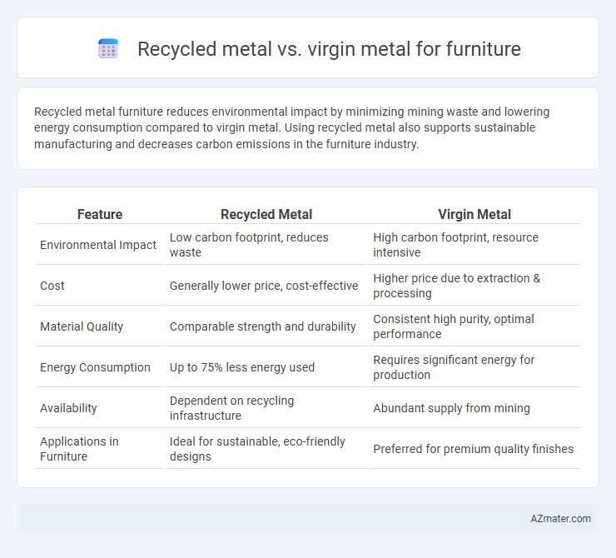Click the 'Low carbon footprint, reduces waste' cell
The height and width of the screenshot is (558, 616).
(x=266, y=245)
